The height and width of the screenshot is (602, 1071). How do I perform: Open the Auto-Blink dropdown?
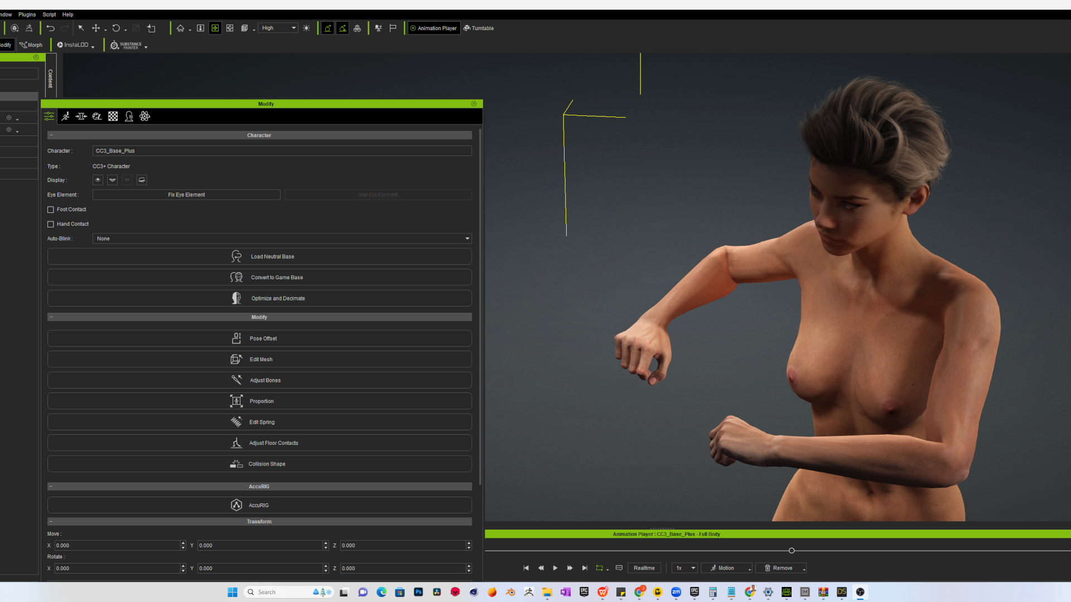tap(282, 239)
